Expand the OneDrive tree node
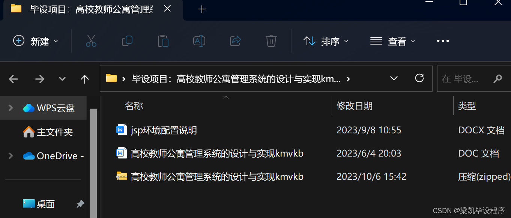The image size is (511, 218). 11,156
